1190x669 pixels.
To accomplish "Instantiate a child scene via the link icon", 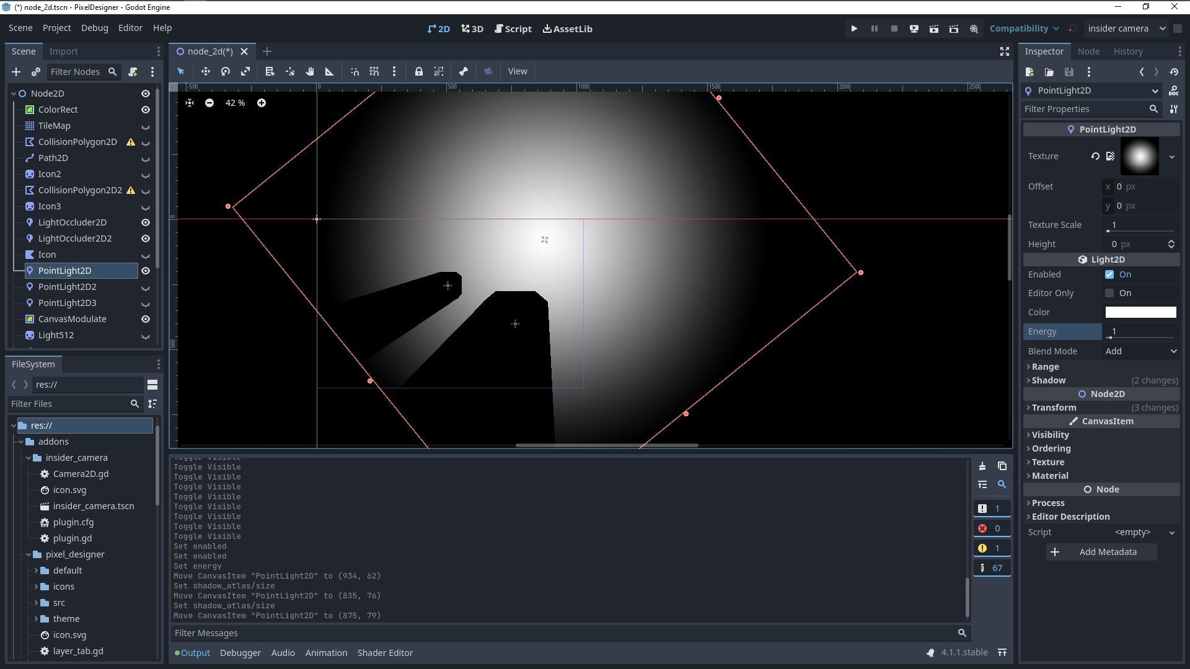I will tap(36, 72).
